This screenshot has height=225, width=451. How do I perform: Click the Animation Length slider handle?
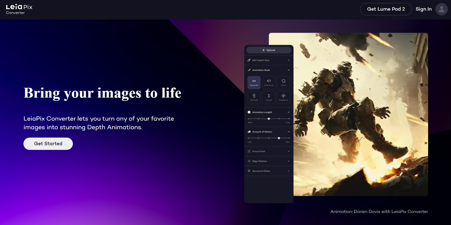[x=269, y=119]
